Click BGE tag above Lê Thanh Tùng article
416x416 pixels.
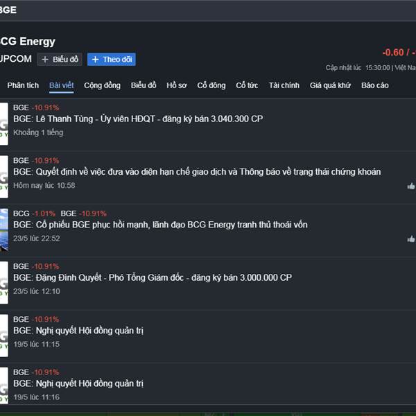(x=36, y=107)
